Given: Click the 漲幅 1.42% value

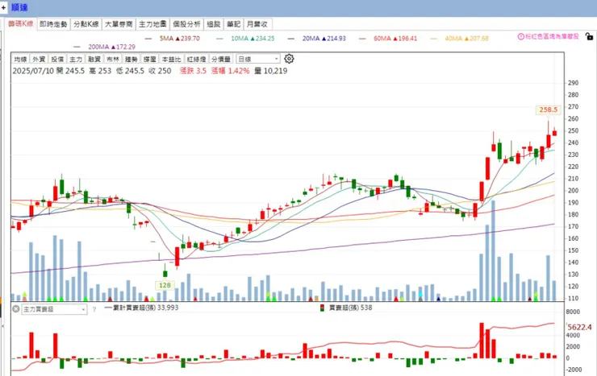Looking at the screenshot, I should pyautogui.click(x=231, y=71).
